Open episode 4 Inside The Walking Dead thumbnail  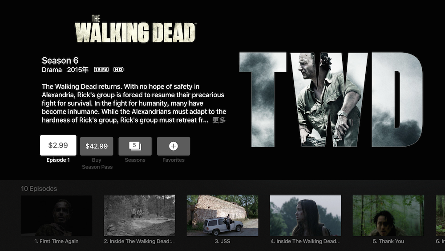click(x=305, y=215)
